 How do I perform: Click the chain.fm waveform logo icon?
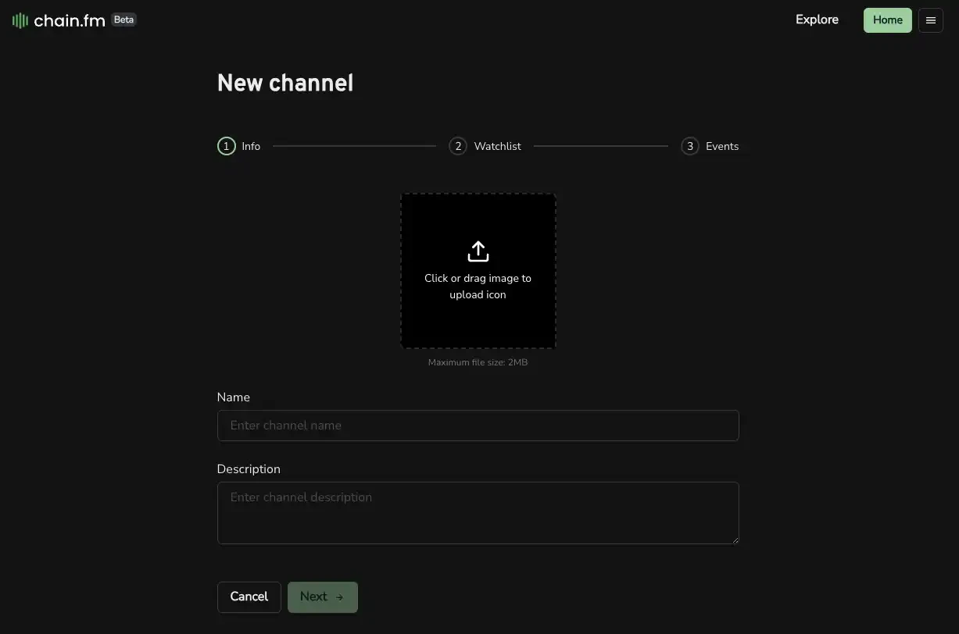(x=20, y=21)
